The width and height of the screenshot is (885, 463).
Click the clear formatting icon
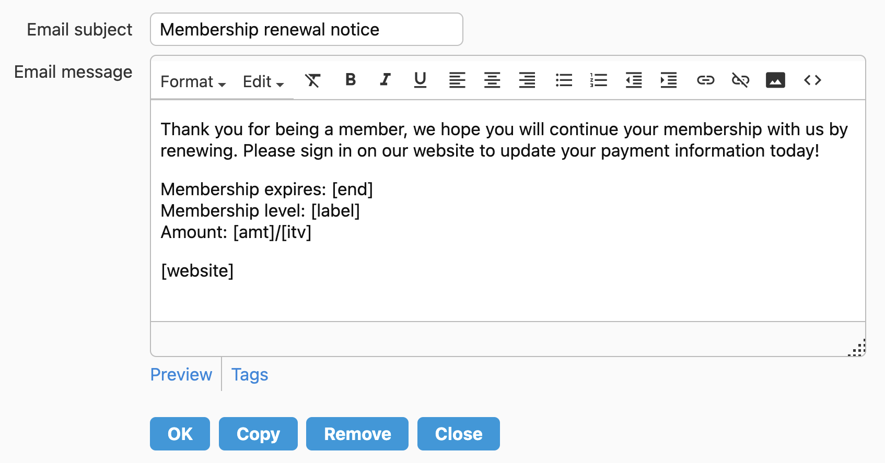[x=312, y=80]
